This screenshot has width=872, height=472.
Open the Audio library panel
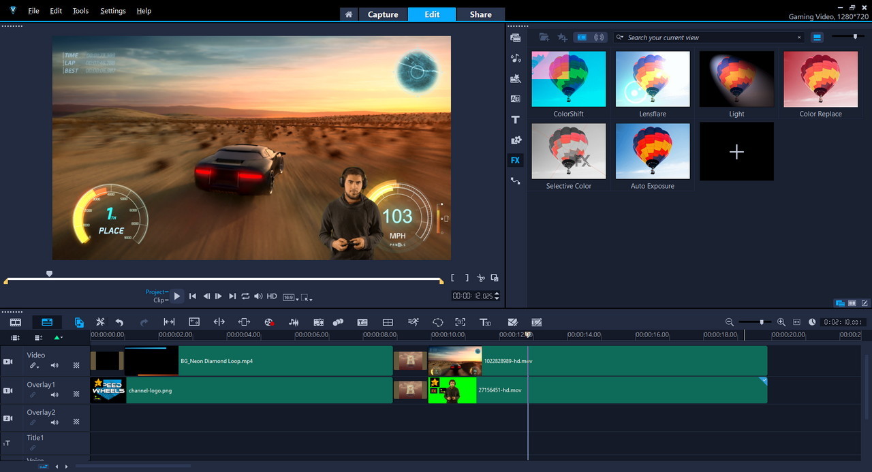pyautogui.click(x=515, y=58)
